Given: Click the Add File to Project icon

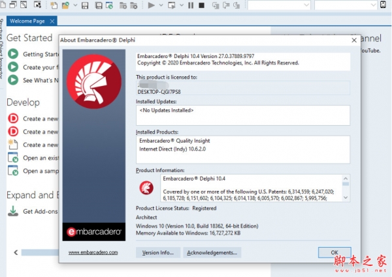Looking at the screenshot, I should click(x=123, y=5).
